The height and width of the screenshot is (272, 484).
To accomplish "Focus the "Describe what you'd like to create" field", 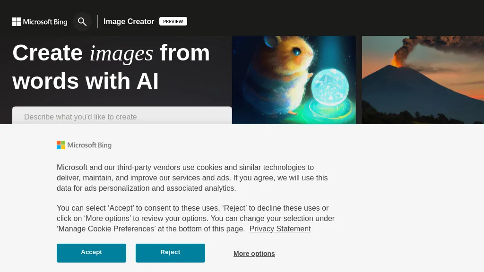I will [122, 117].
